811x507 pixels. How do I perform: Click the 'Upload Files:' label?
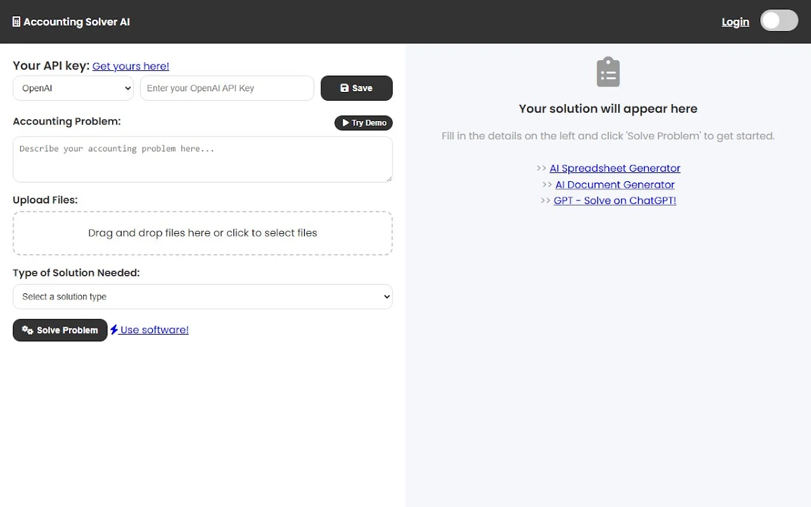point(45,200)
